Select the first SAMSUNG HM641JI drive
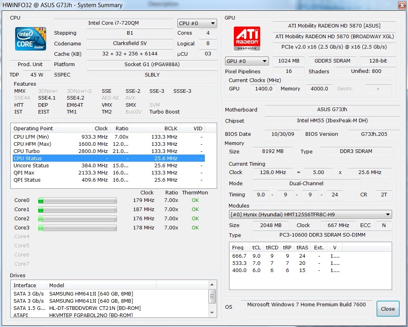Viewport: 408px width, 327px height. click(x=91, y=294)
